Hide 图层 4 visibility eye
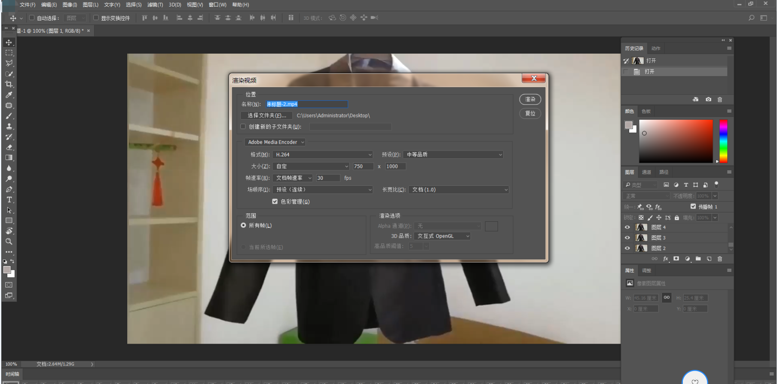 [x=627, y=227]
